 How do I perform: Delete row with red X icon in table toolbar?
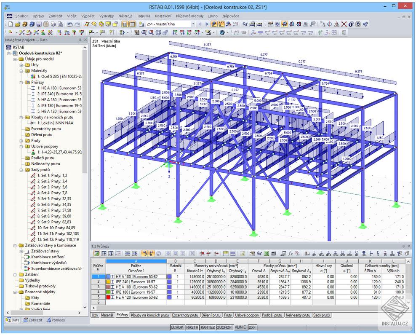coord(202,254)
